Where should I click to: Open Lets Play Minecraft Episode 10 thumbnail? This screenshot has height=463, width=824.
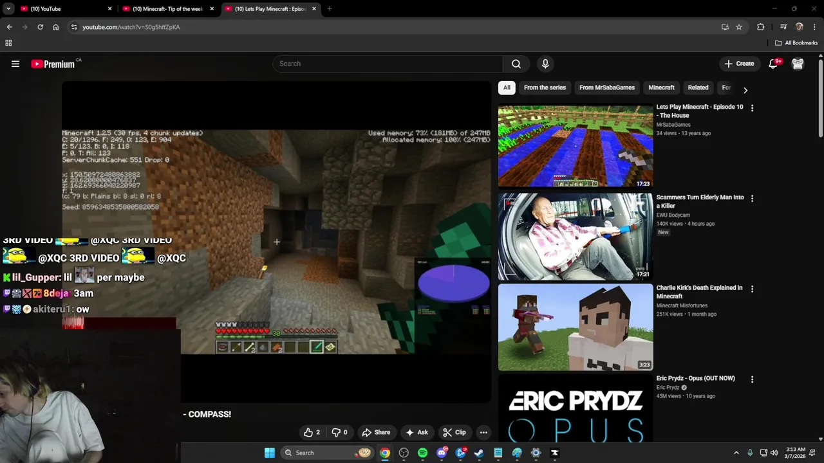coord(576,147)
